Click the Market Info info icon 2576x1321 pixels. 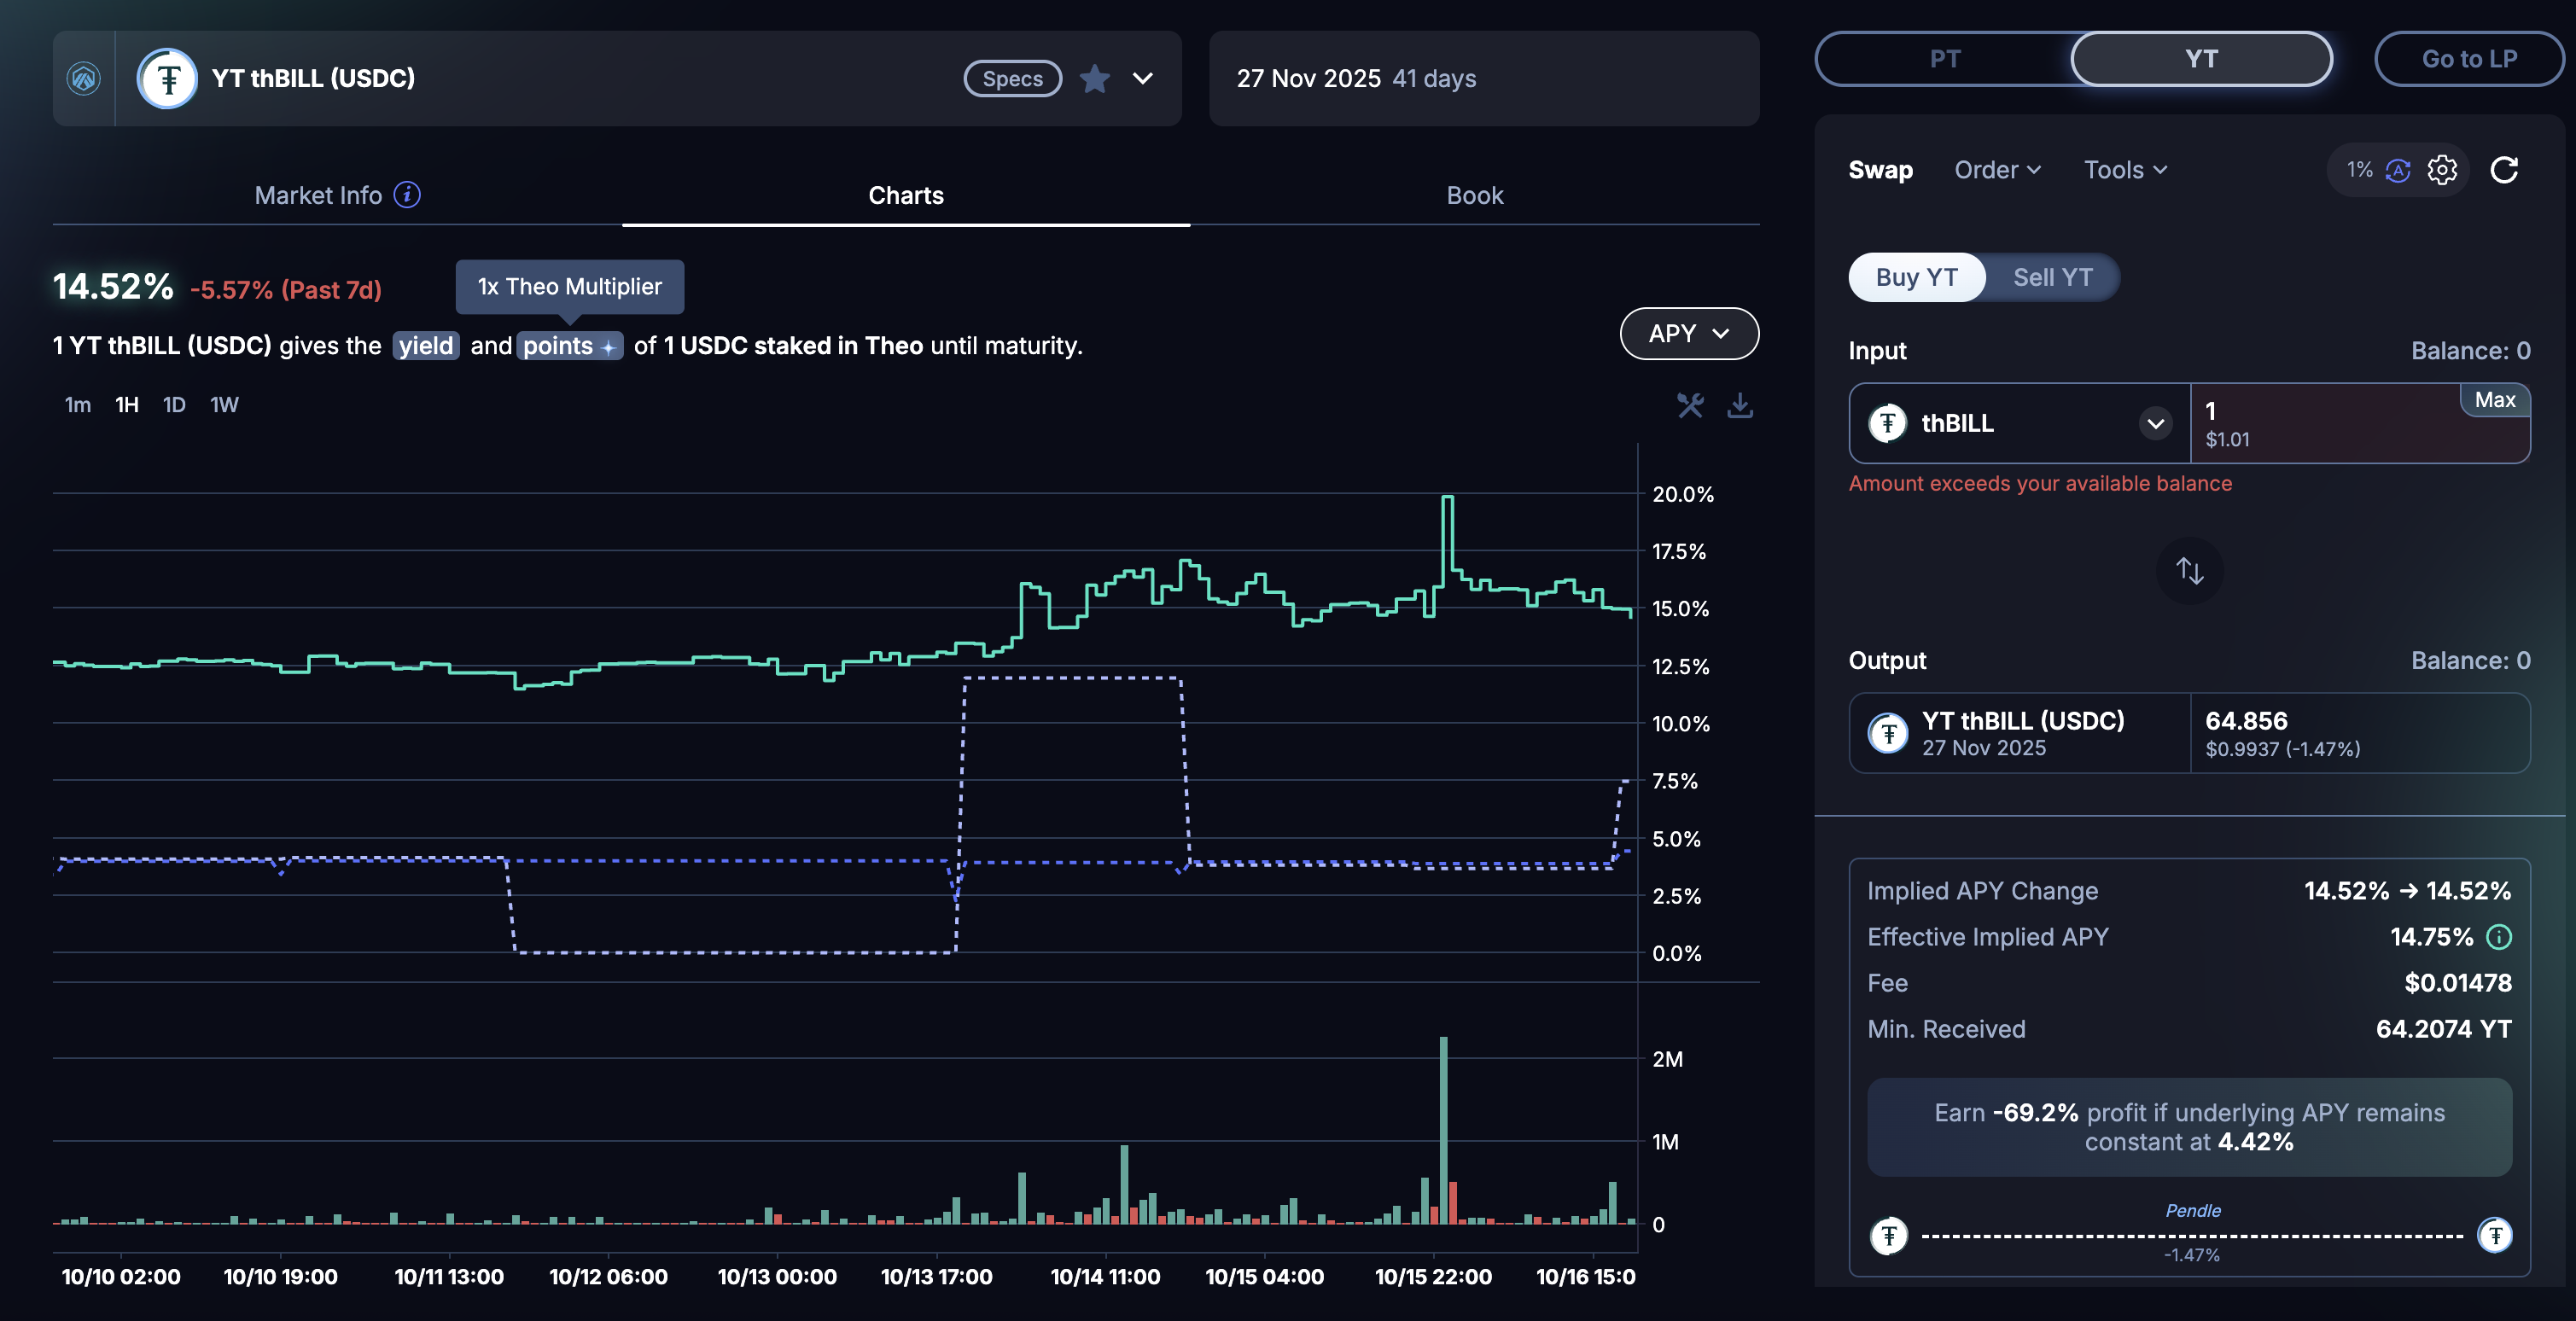[x=407, y=194]
